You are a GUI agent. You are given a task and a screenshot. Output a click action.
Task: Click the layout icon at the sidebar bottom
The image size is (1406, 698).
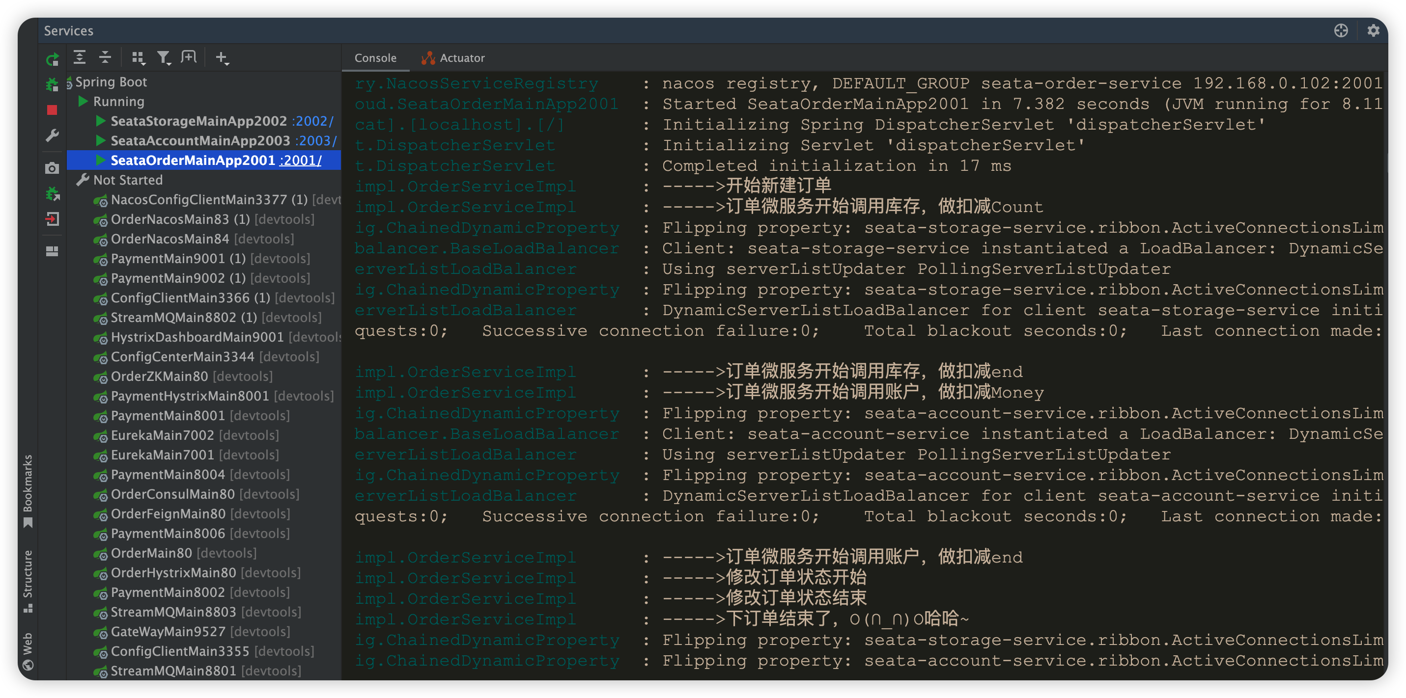[53, 251]
